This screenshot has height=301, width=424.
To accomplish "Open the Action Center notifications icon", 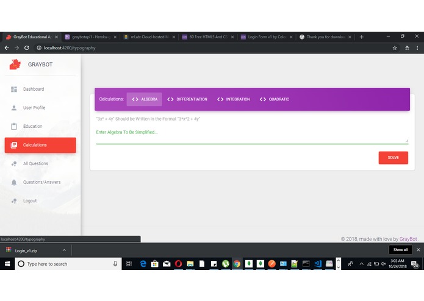I will pyautogui.click(x=414, y=264).
